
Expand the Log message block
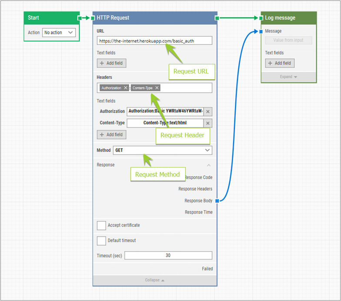[288, 77]
